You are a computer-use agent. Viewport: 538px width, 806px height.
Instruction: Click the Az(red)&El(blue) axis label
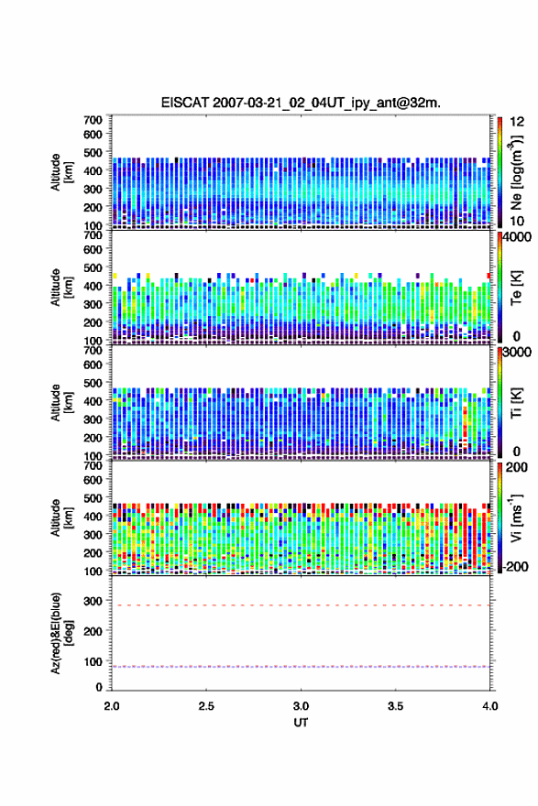(61, 633)
